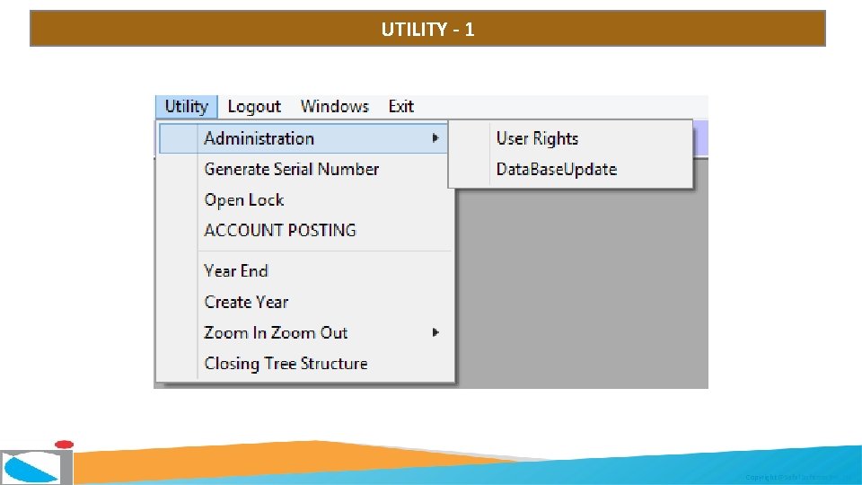Expand the Zoom In Zoom Out arrow
Viewport: 862px width, 485px height.
pos(435,332)
